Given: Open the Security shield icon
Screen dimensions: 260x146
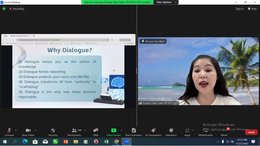Looking at the screenshot, I should coord(53,131).
